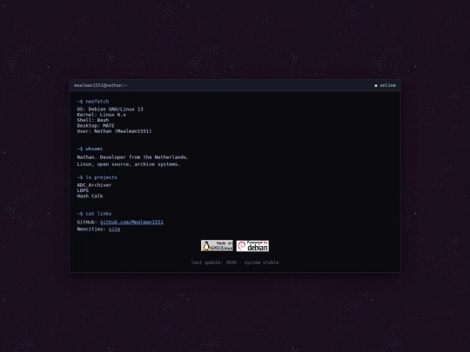Open the Neocities site link
The height and width of the screenshot is (352, 470).
[115, 229]
